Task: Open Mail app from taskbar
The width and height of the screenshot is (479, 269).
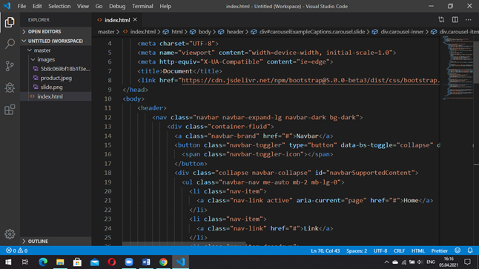Action: 94,262
